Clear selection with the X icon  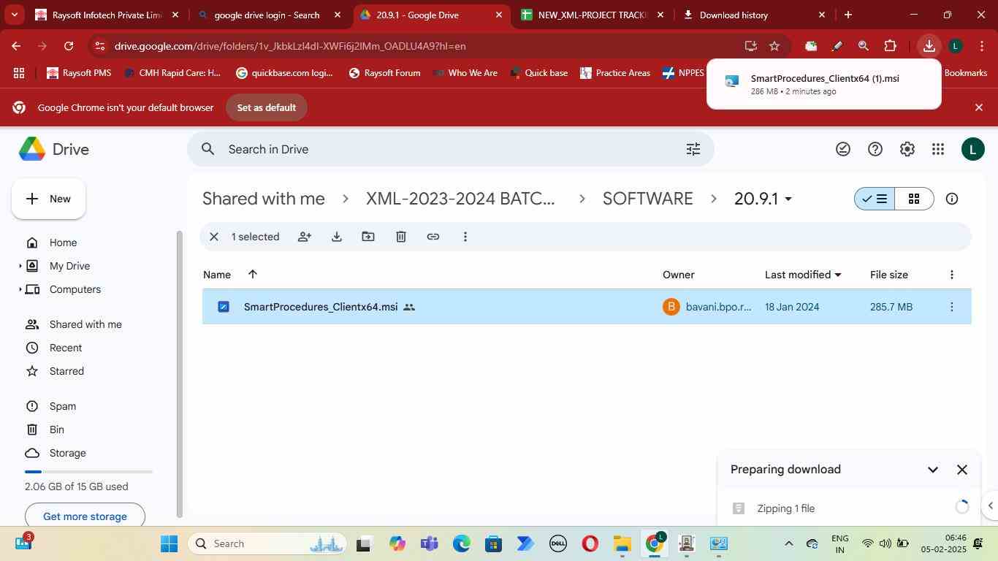214,237
